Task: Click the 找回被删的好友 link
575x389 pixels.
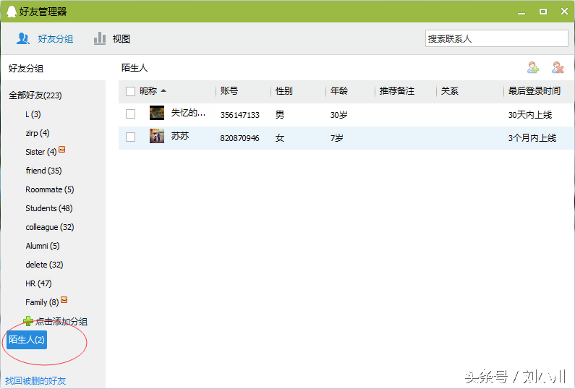Action: tap(35, 380)
